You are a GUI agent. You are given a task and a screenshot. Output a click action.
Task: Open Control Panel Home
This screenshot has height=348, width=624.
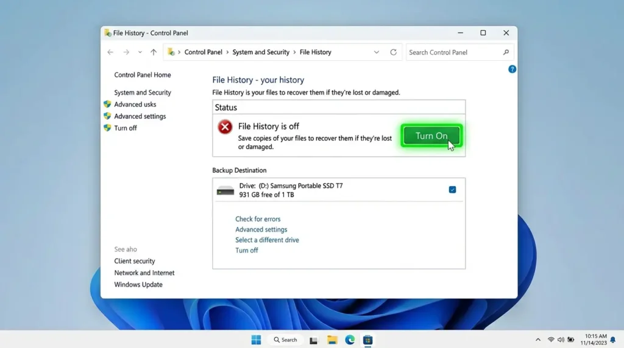(x=143, y=75)
